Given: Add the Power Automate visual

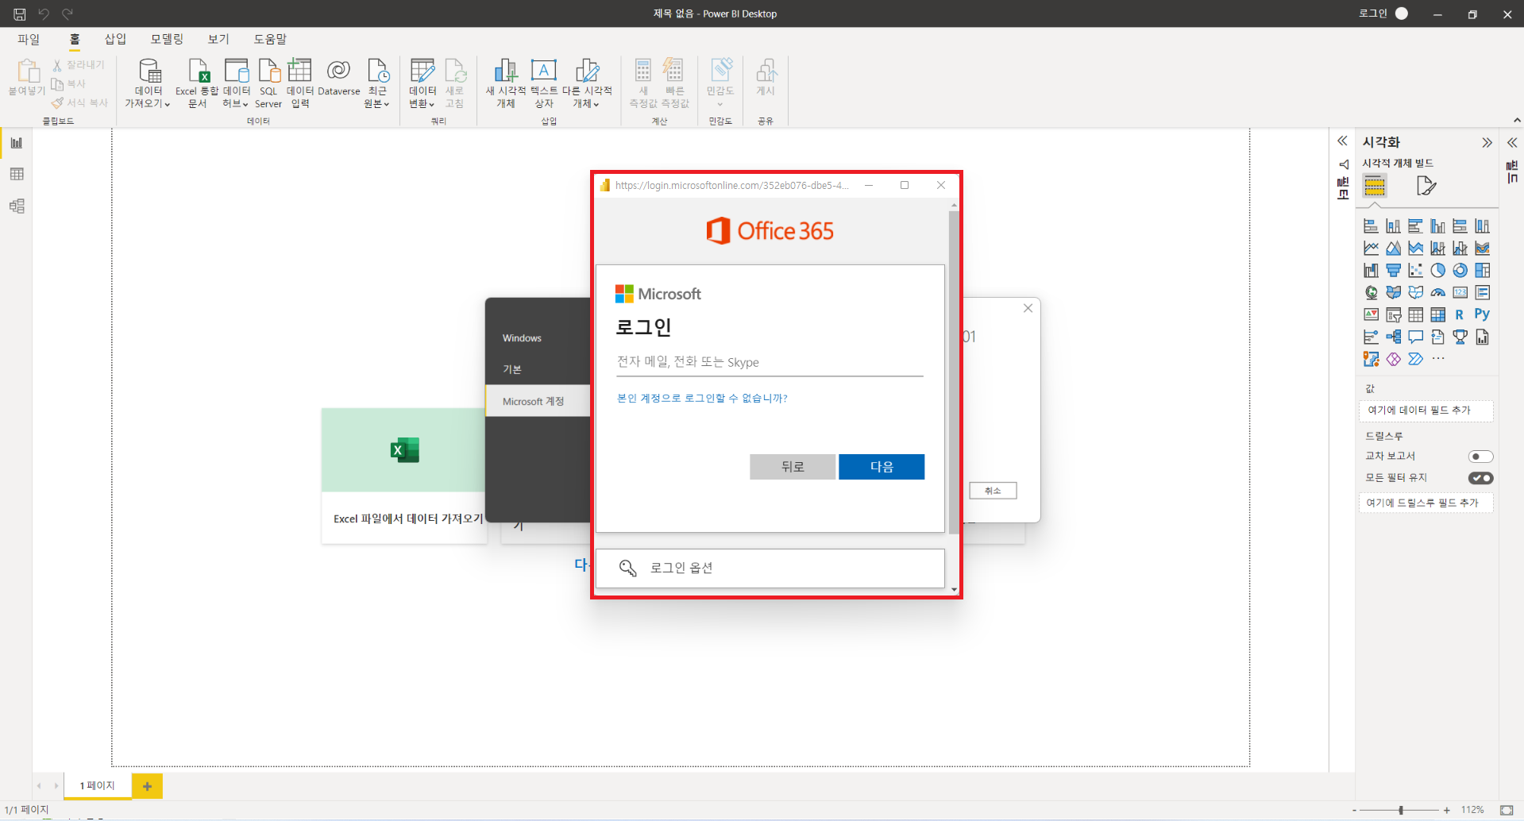Looking at the screenshot, I should click(1415, 360).
